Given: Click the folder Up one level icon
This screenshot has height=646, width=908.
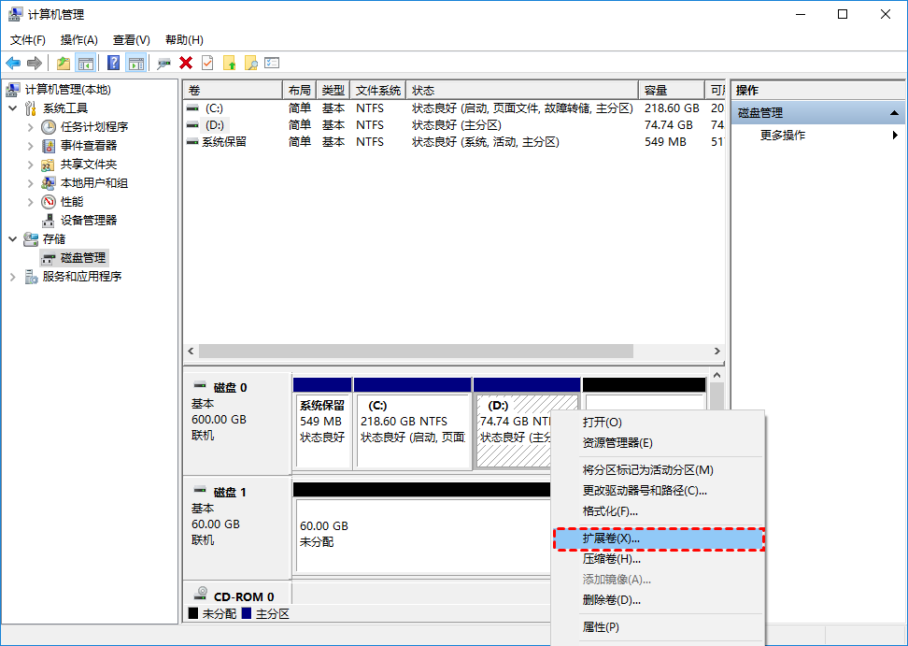Looking at the screenshot, I should click(64, 63).
